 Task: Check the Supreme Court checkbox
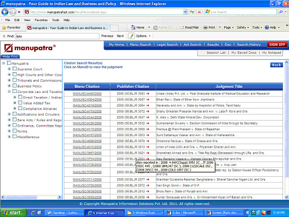click(15, 69)
